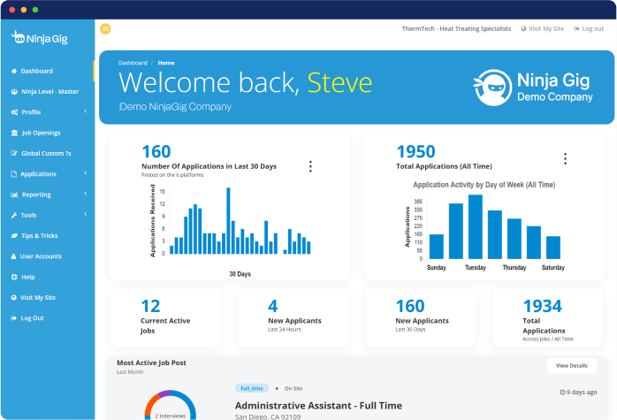Open the Help menu item

click(x=28, y=277)
